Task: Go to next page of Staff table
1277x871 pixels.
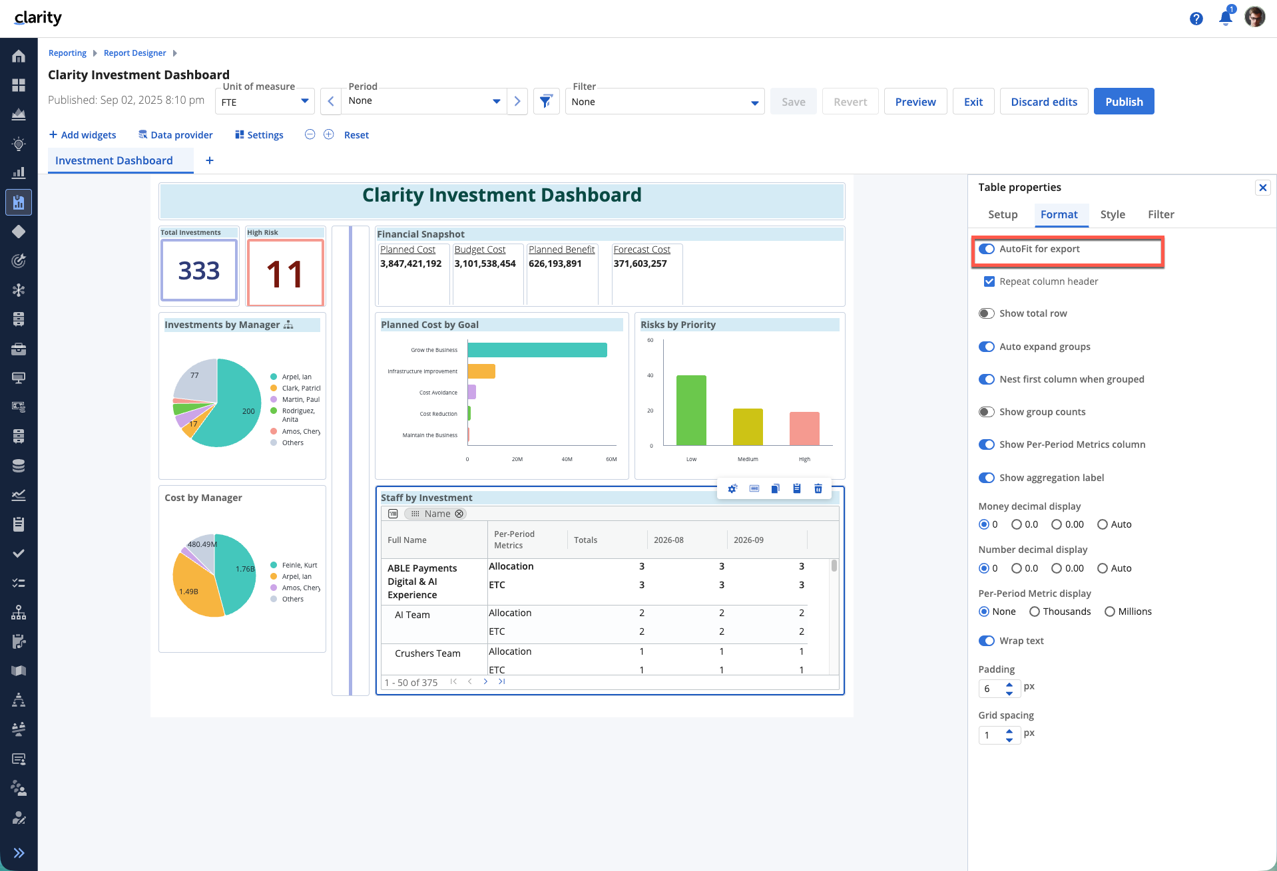Action: click(486, 681)
